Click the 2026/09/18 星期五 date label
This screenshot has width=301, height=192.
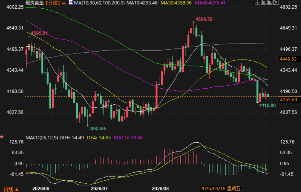pos(220,189)
